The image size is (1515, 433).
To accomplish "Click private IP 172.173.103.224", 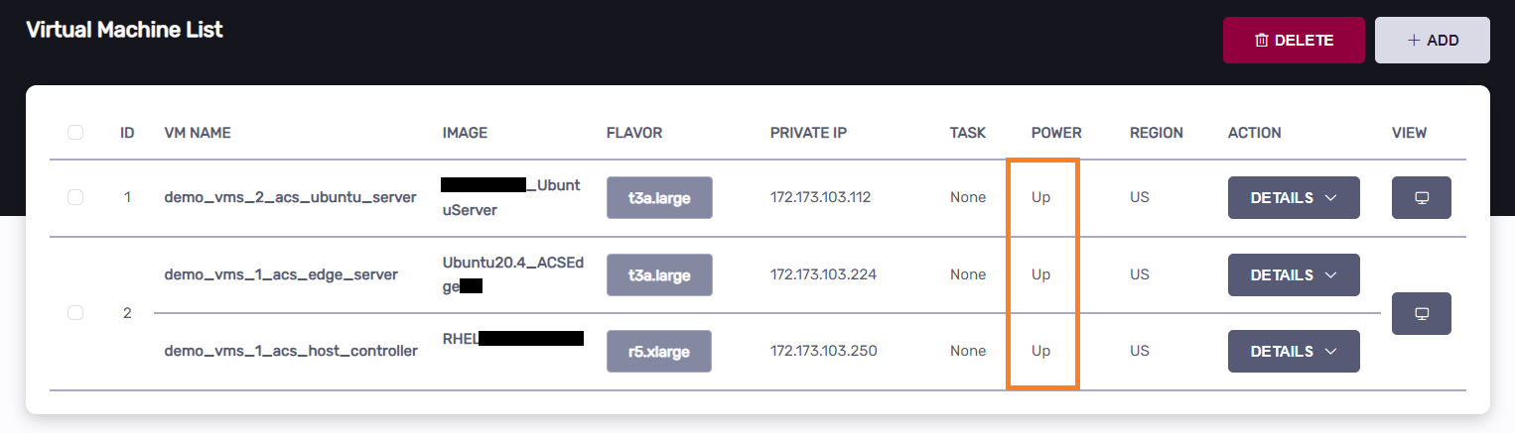I will (823, 274).
